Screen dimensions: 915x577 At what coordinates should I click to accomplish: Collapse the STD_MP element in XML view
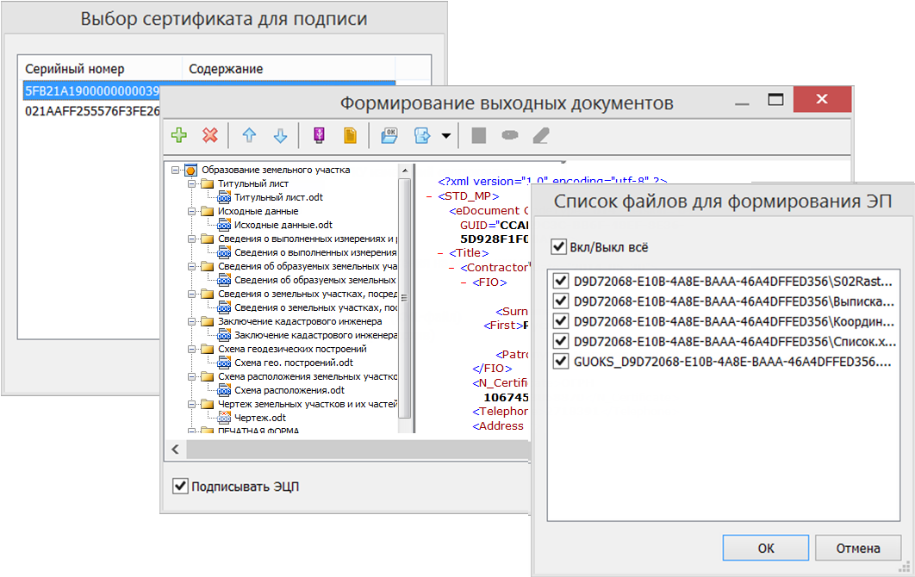click(x=429, y=196)
